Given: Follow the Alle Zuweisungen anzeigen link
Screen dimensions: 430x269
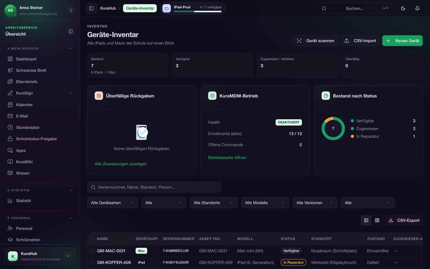Looking at the screenshot, I should 121,164.
